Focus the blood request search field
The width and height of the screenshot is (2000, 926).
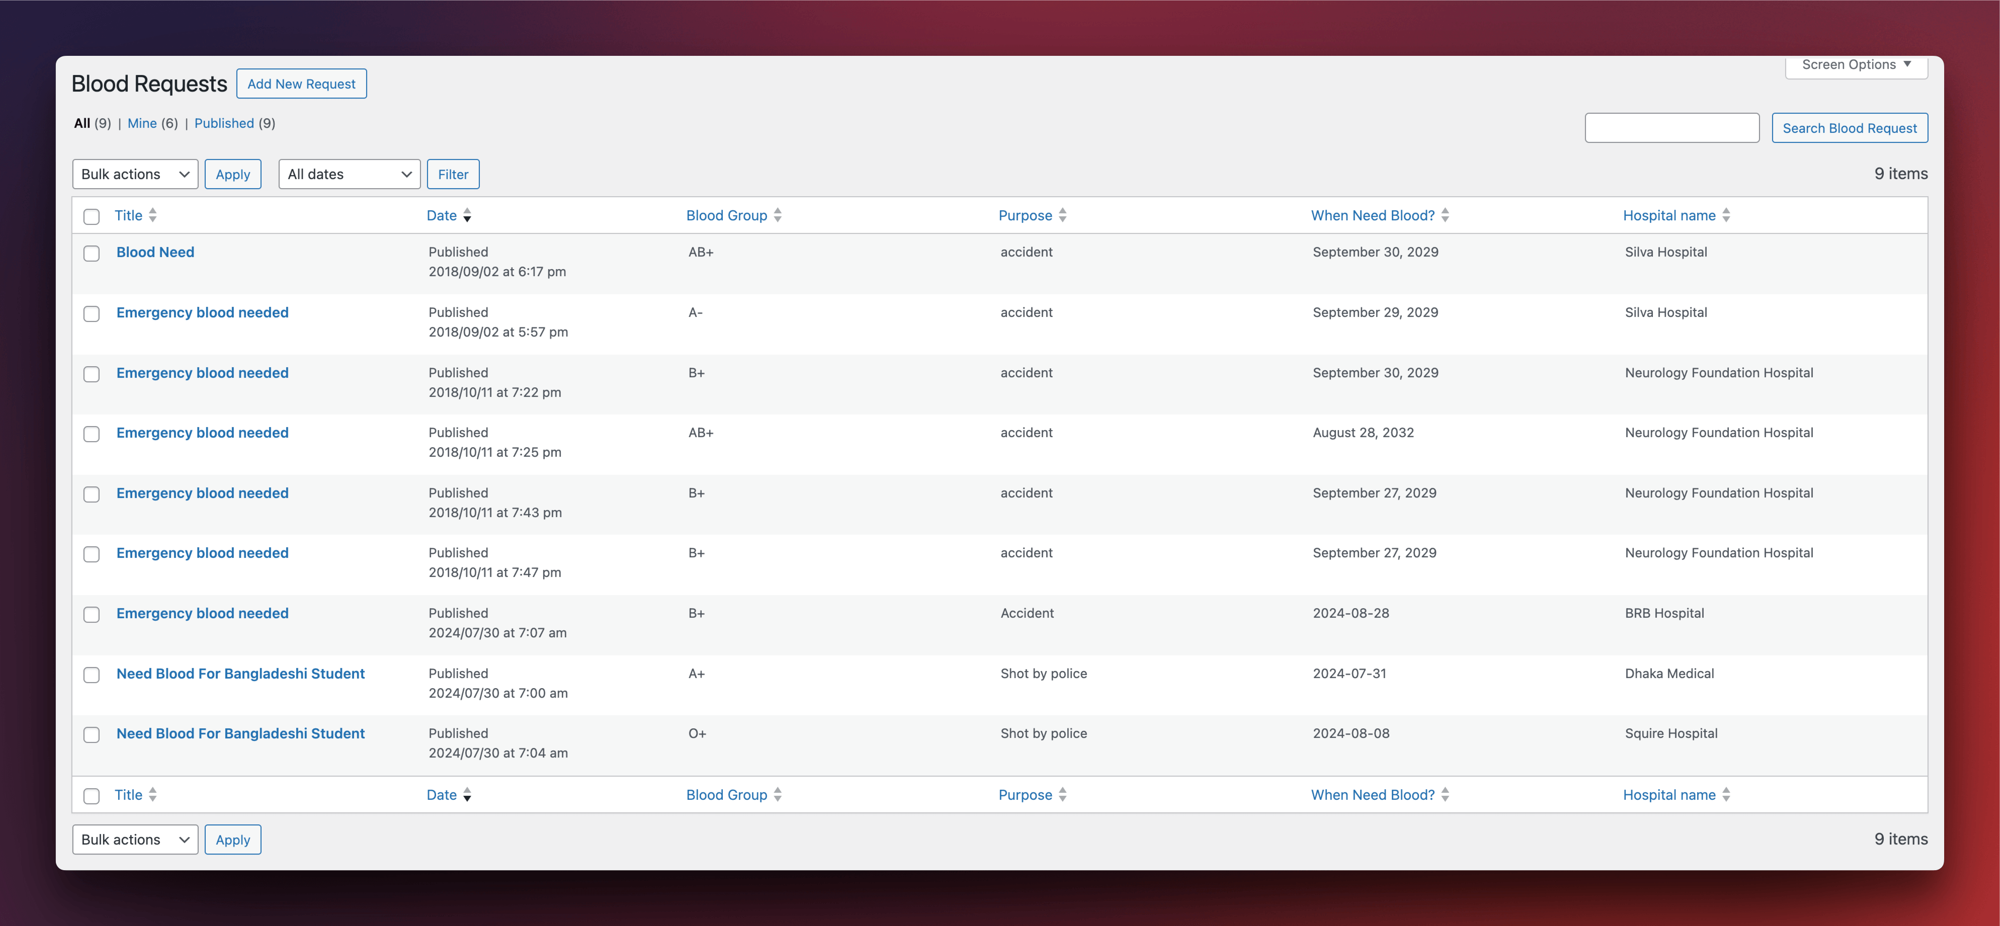coord(1672,128)
